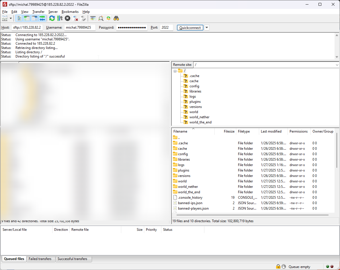Open Site Manager dropdown arrow
This screenshot has height=270, width=340.
click(x=11, y=18)
